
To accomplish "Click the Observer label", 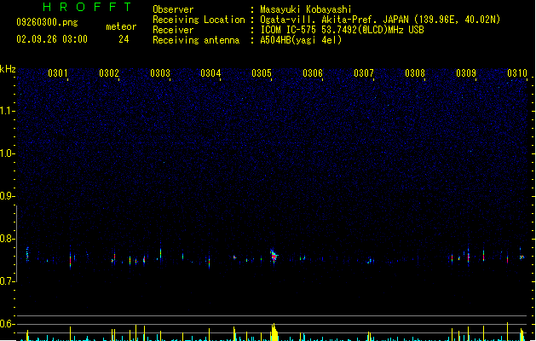I will click(173, 9).
